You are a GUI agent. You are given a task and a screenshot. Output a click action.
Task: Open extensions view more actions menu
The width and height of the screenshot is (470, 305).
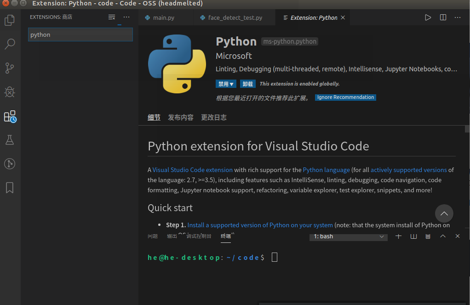point(126,17)
